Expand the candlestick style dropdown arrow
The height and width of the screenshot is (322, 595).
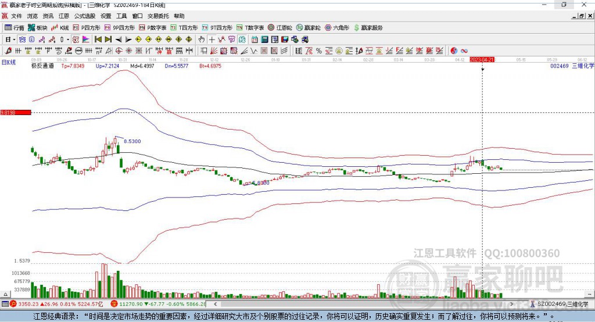tap(68, 40)
